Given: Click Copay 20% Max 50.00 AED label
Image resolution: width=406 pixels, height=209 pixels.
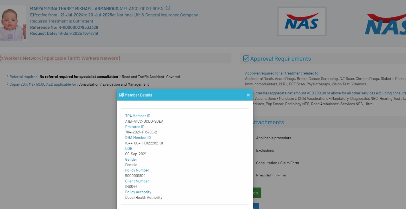Looking at the screenshot, I should point(43,84).
